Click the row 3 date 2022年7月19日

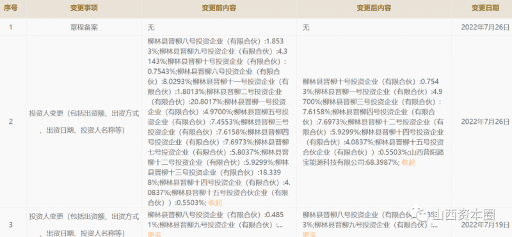[485, 225]
